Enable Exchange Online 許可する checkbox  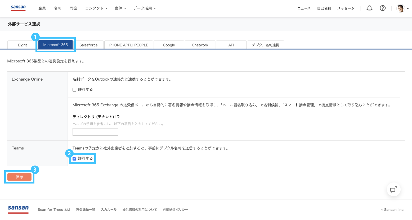tap(74, 90)
